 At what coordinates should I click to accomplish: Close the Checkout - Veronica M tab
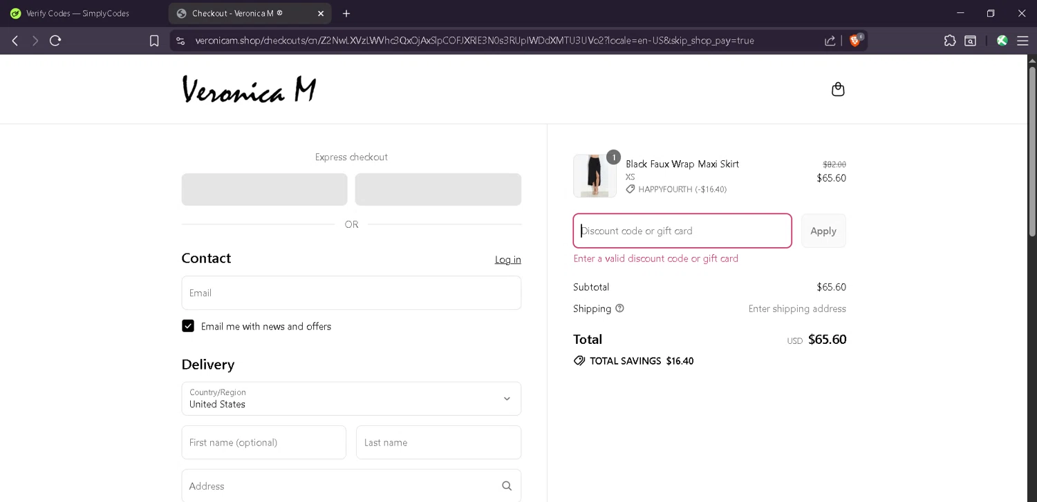(321, 13)
